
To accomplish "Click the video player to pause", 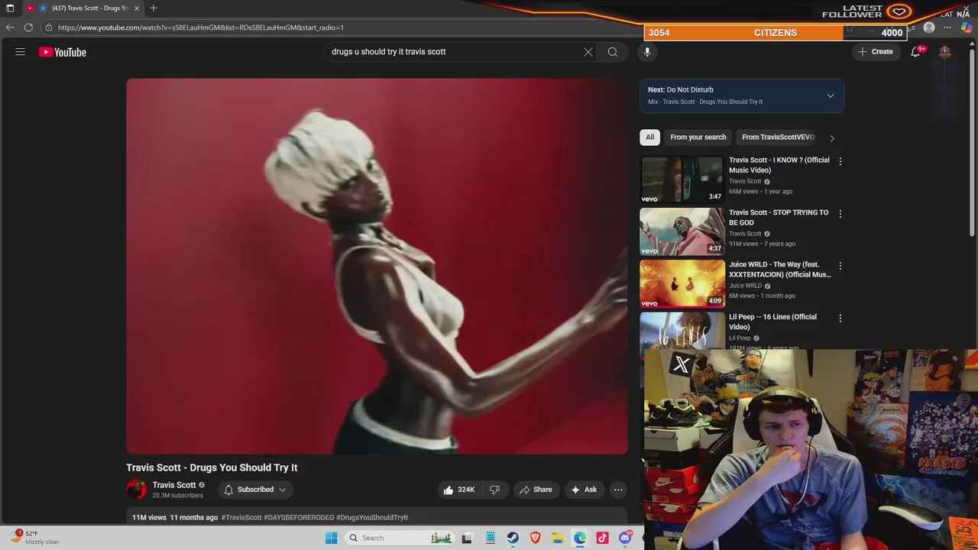I will (x=377, y=266).
